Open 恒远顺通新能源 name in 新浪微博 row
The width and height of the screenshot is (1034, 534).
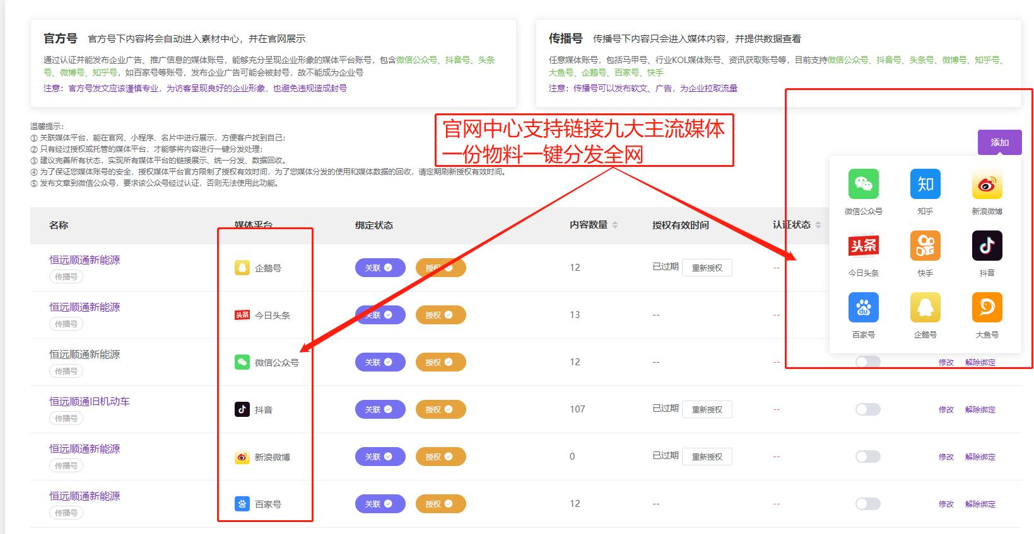pos(85,449)
